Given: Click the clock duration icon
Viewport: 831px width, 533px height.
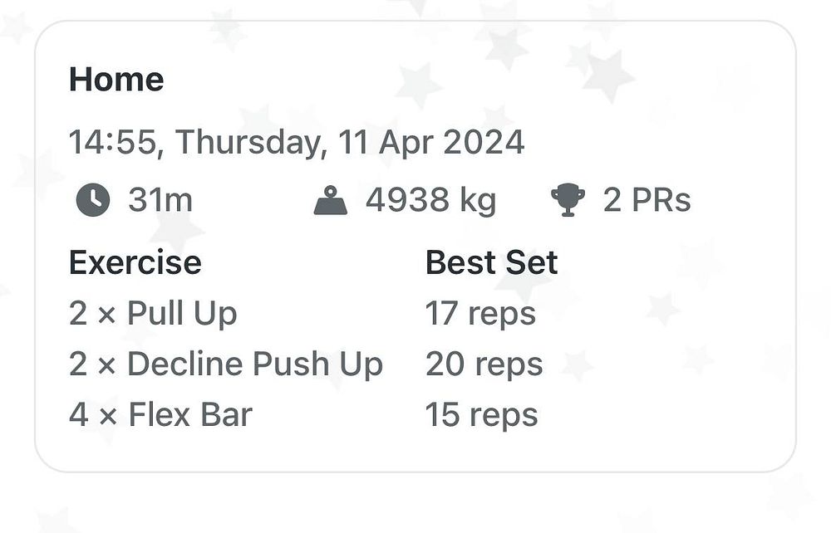Looking at the screenshot, I should tap(93, 200).
